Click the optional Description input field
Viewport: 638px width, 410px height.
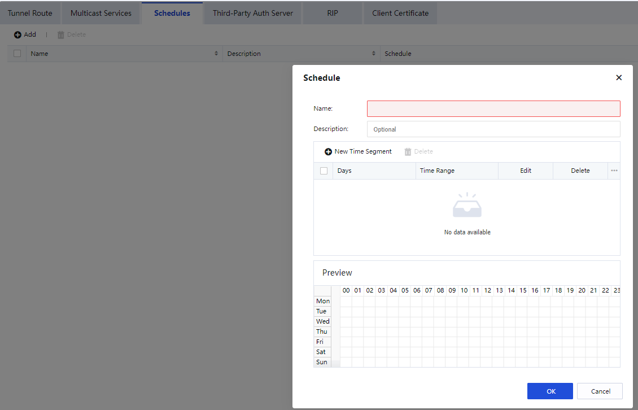[493, 129]
